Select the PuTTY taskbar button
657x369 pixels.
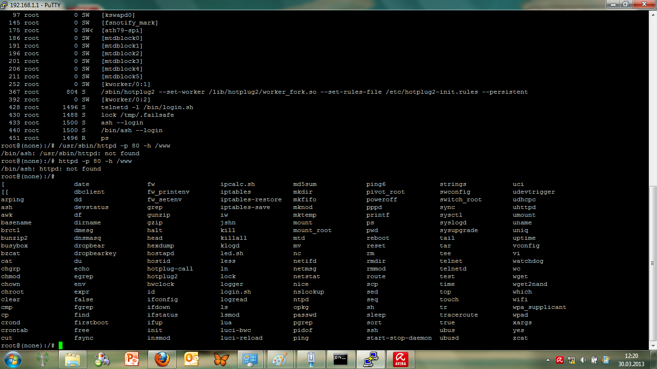(370, 359)
